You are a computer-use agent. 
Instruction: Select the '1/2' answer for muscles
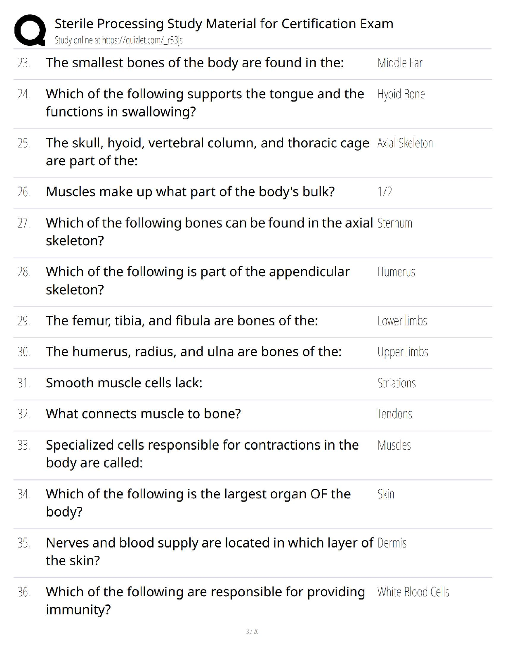coord(385,192)
